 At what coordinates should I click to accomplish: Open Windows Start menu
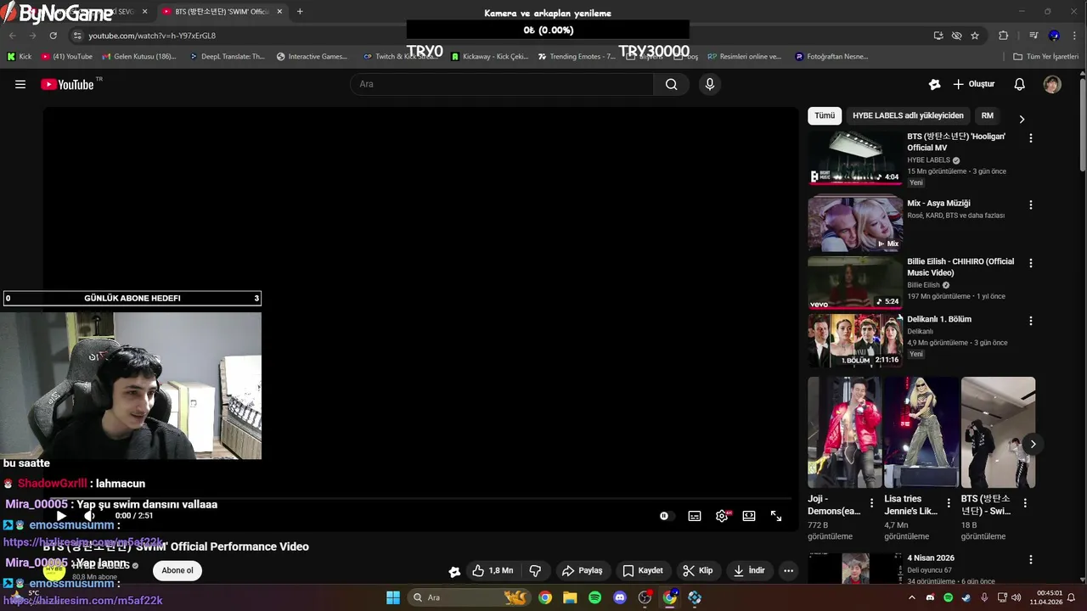(x=393, y=597)
